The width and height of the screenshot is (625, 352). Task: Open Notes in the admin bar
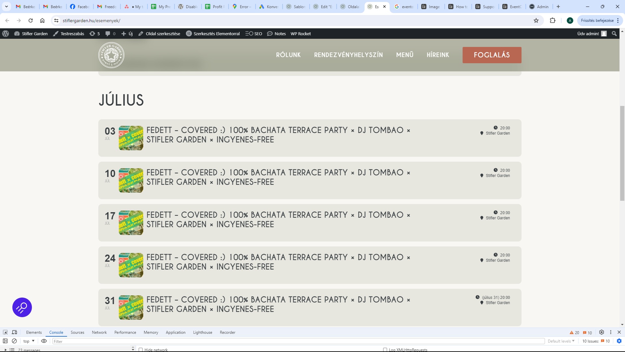coord(276,34)
